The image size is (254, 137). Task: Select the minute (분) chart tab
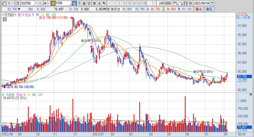tap(94, 3)
